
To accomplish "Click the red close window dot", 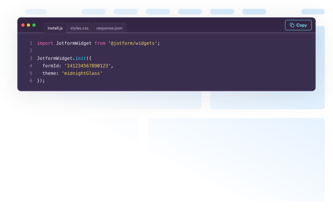I will point(23,25).
